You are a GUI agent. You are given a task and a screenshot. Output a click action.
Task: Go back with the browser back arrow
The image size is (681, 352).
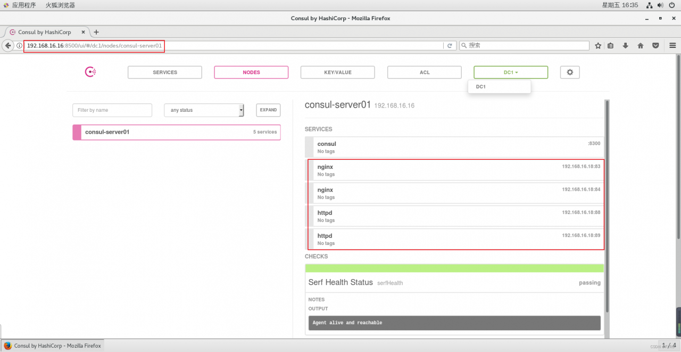pyautogui.click(x=8, y=46)
